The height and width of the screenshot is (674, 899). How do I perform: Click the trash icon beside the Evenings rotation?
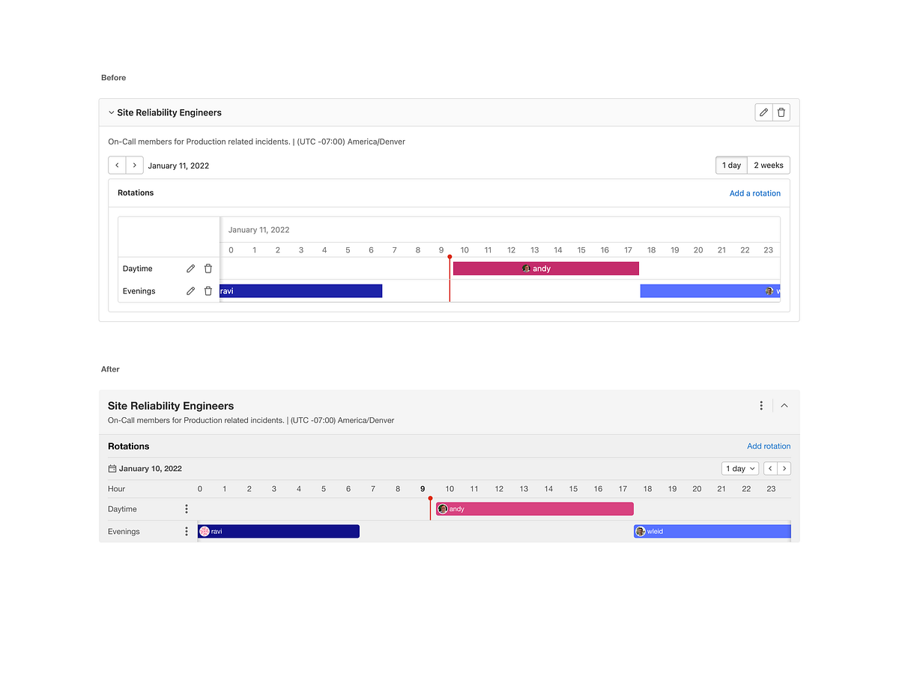[208, 291]
